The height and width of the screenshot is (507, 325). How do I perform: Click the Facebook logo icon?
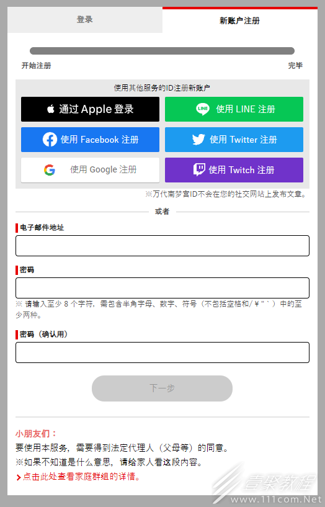pyautogui.click(x=50, y=140)
